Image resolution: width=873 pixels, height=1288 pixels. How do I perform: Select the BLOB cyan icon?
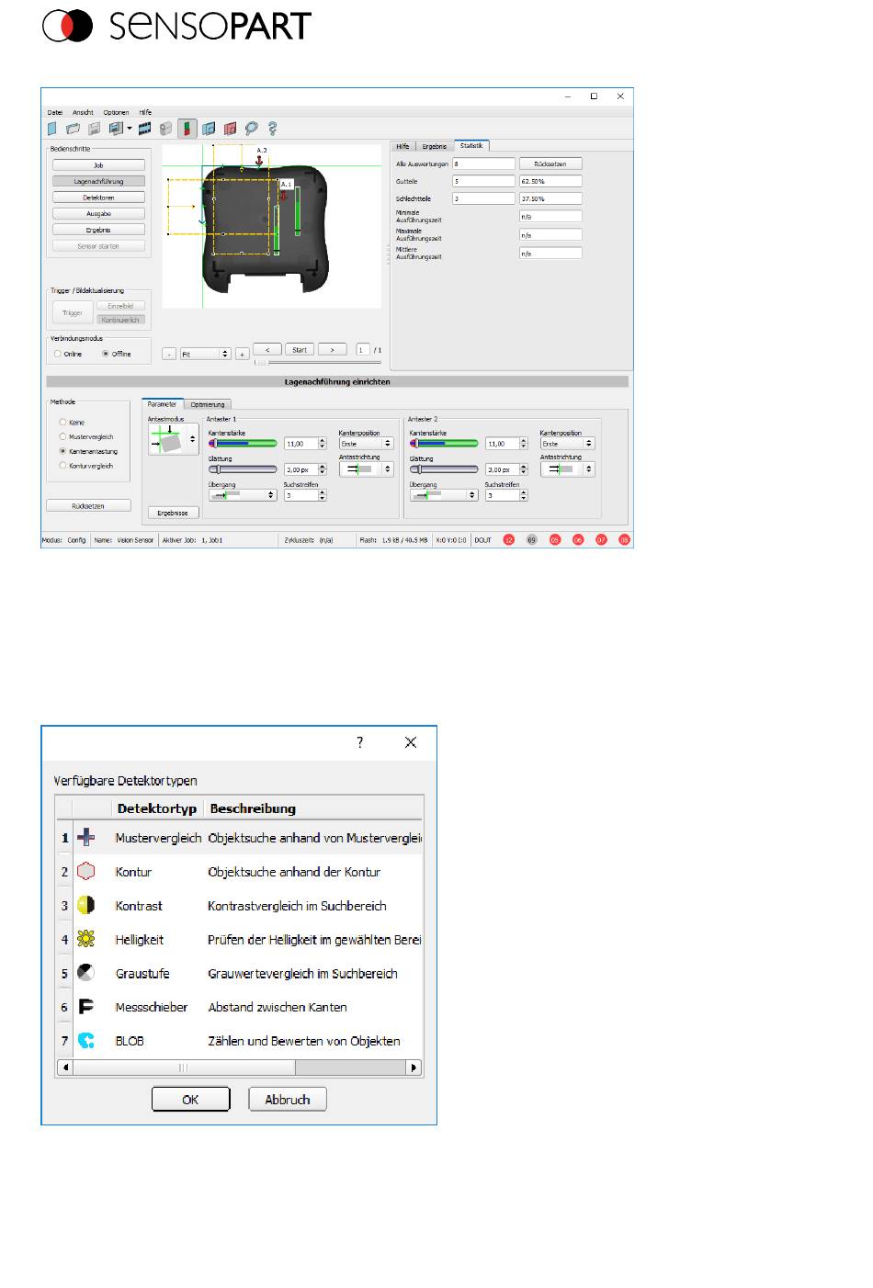[x=86, y=1041]
